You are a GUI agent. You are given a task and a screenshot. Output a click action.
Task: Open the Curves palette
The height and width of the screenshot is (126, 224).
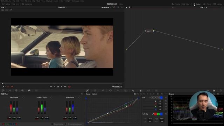point(87,91)
